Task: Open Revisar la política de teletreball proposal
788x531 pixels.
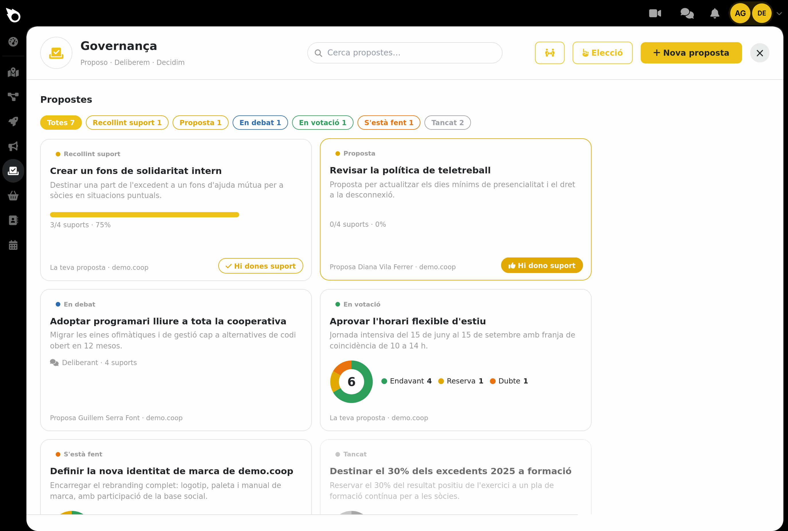Action: [410, 170]
